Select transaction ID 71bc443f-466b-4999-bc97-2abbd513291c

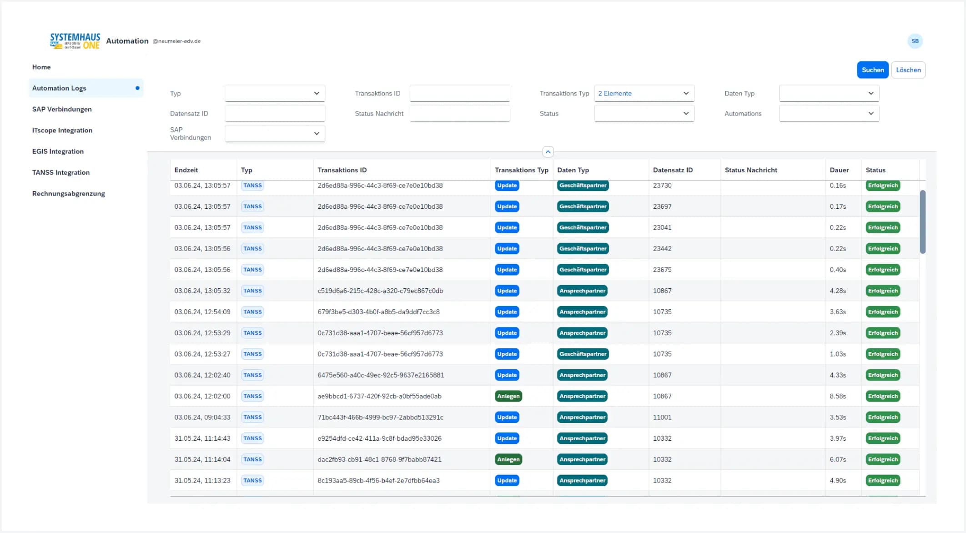click(380, 417)
